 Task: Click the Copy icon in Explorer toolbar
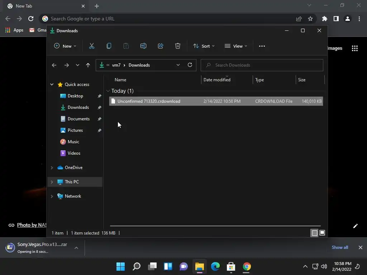[109, 46]
